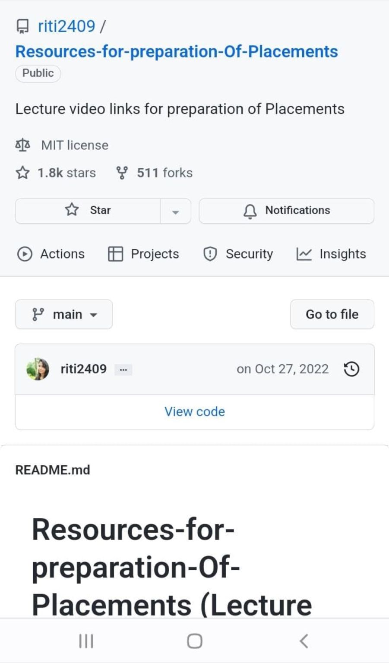The width and height of the screenshot is (389, 663).
Task: Open the Insights tab
Action: pos(331,254)
